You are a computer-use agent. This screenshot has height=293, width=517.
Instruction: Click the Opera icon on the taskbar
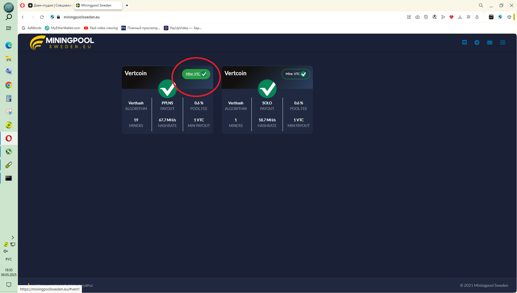(x=9, y=138)
